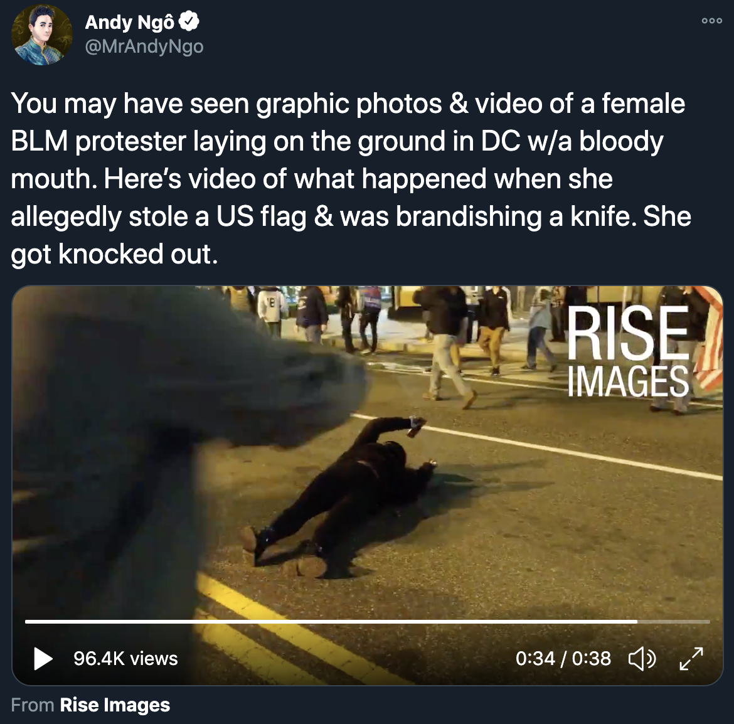Screen dimensions: 734x724
Task: Click the RISE IMAGES watermark in the video
Action: (628, 351)
